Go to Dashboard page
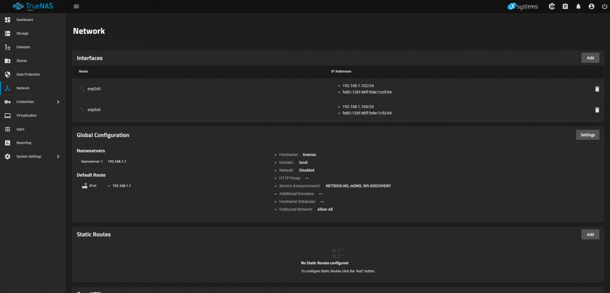Image resolution: width=610 pixels, height=293 pixels. [25, 20]
